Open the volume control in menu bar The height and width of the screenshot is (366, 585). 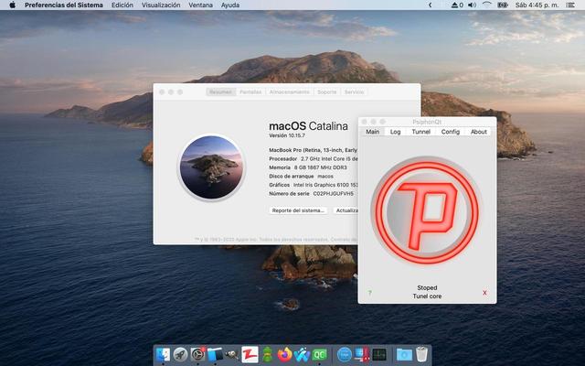click(x=472, y=5)
